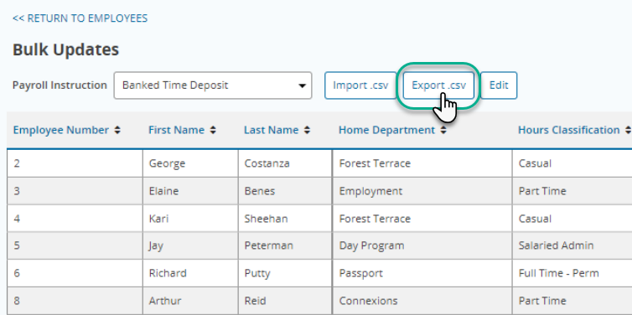Select the Connexions department cell
Image resolution: width=632 pixels, height=315 pixels.
point(422,301)
